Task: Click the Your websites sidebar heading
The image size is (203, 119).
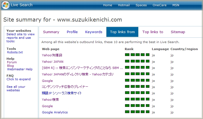Action: (x=19, y=31)
